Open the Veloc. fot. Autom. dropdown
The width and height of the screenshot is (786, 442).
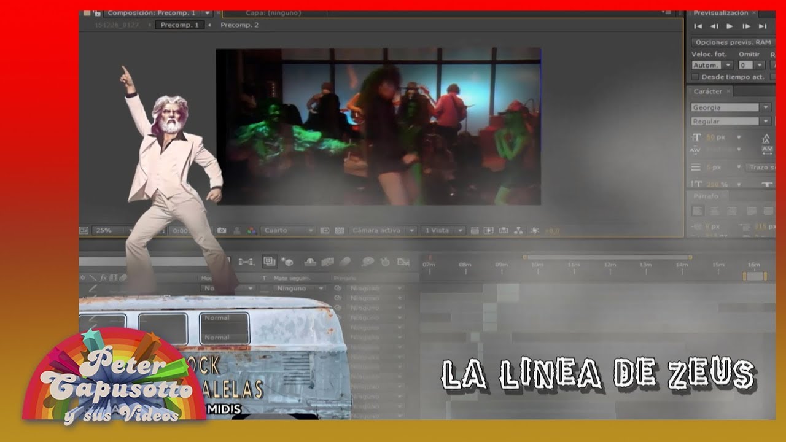coord(712,65)
